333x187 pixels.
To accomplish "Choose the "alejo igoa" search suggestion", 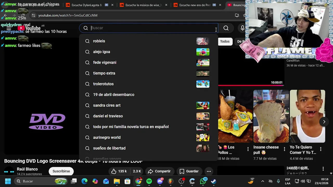I will pyautogui.click(x=148, y=52).
